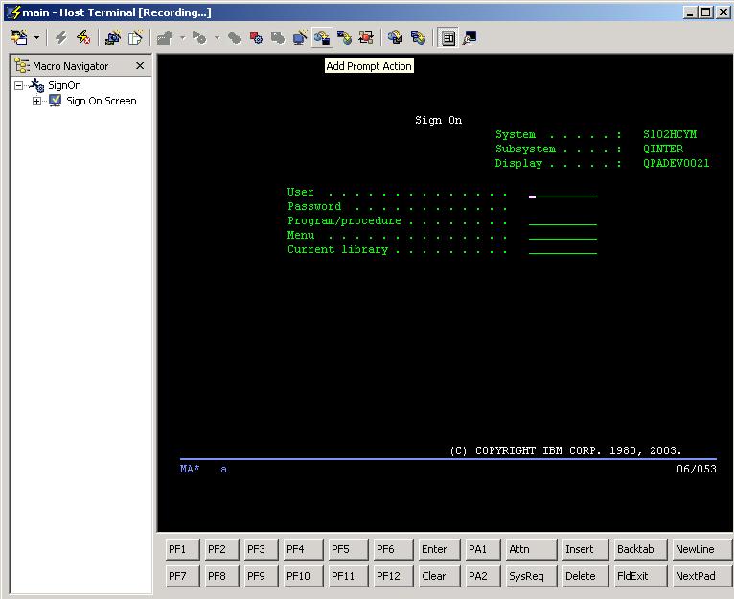This screenshot has height=599, width=734.
Task: Click the SysReq keypad button
Action: [x=532, y=576]
